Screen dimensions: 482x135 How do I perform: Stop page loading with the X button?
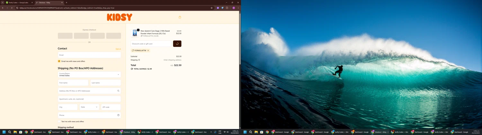pyautogui.click(x=12, y=8)
